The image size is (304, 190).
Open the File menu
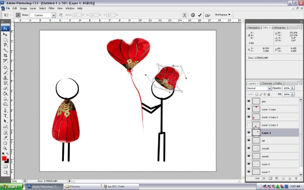[x=8, y=8]
